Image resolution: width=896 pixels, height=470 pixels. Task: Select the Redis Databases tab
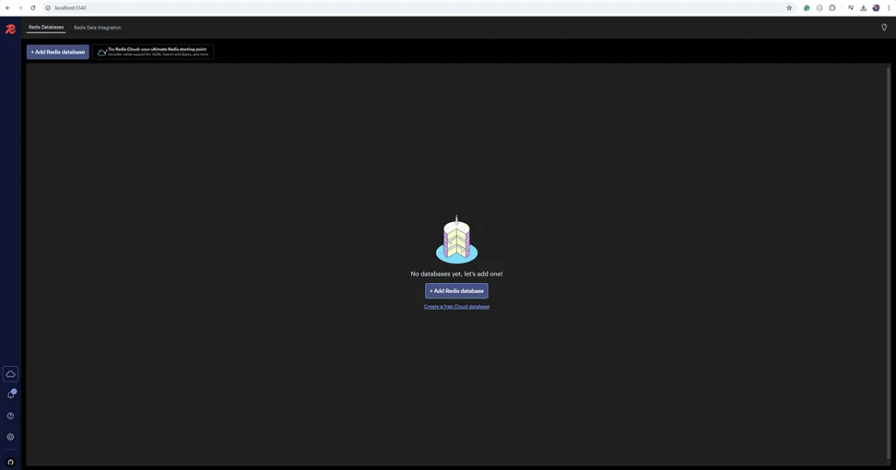45,28
